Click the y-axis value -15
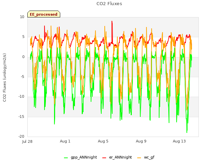Screen dimensions: 219x164 tap(21, 117)
